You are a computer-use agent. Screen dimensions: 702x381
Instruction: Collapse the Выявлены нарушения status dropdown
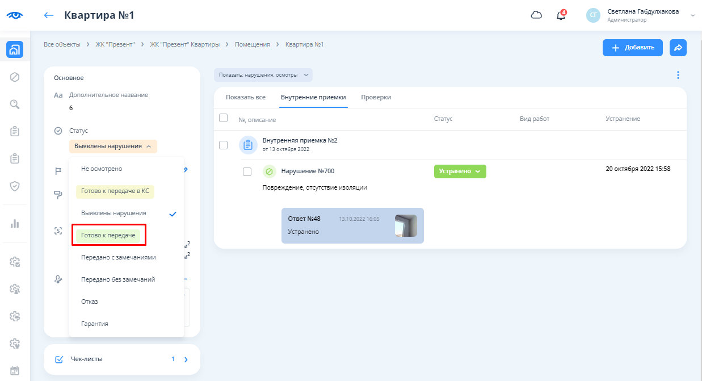(113, 146)
